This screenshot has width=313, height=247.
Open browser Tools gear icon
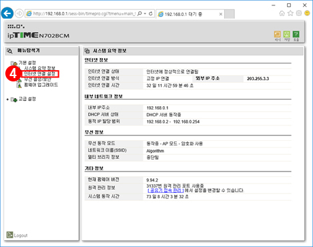point(299,13)
